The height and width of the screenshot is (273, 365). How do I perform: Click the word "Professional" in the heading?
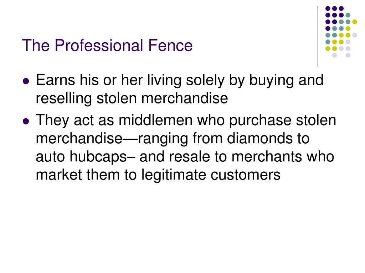pos(99,45)
